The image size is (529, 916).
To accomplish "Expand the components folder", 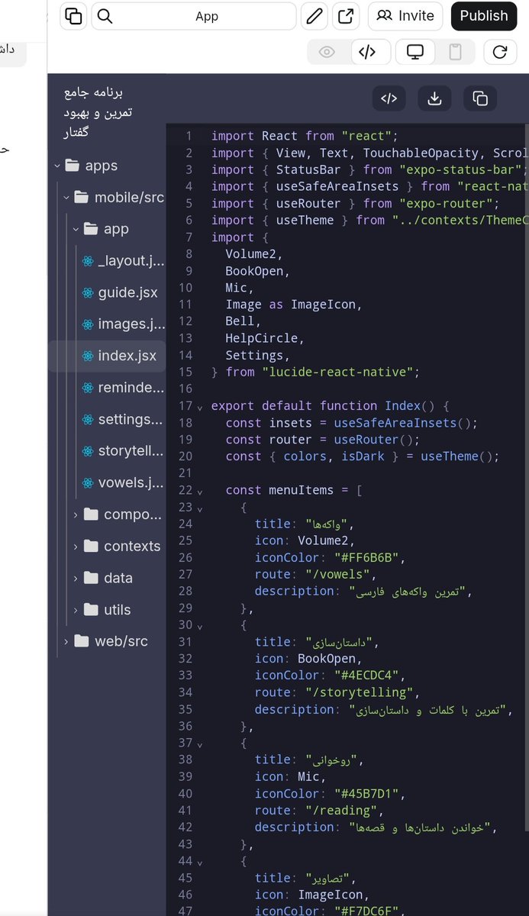I will tap(76, 514).
